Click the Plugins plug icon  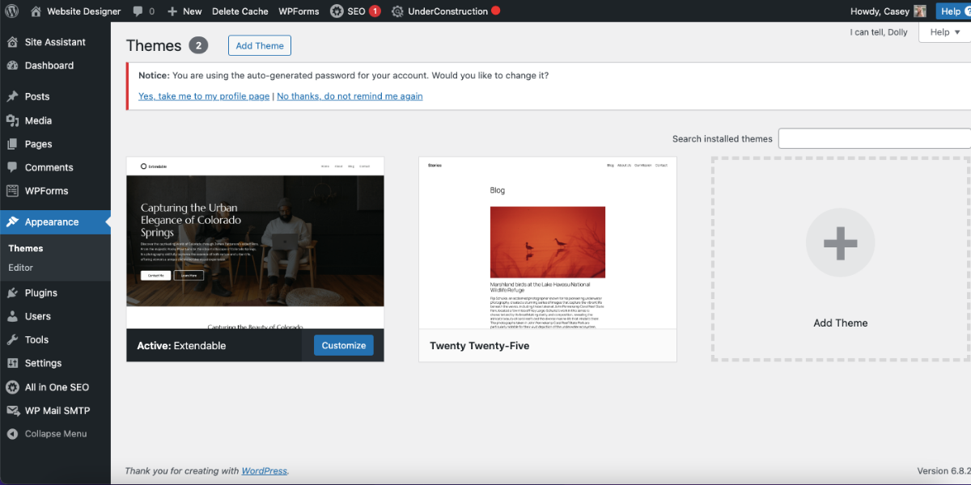(12, 293)
